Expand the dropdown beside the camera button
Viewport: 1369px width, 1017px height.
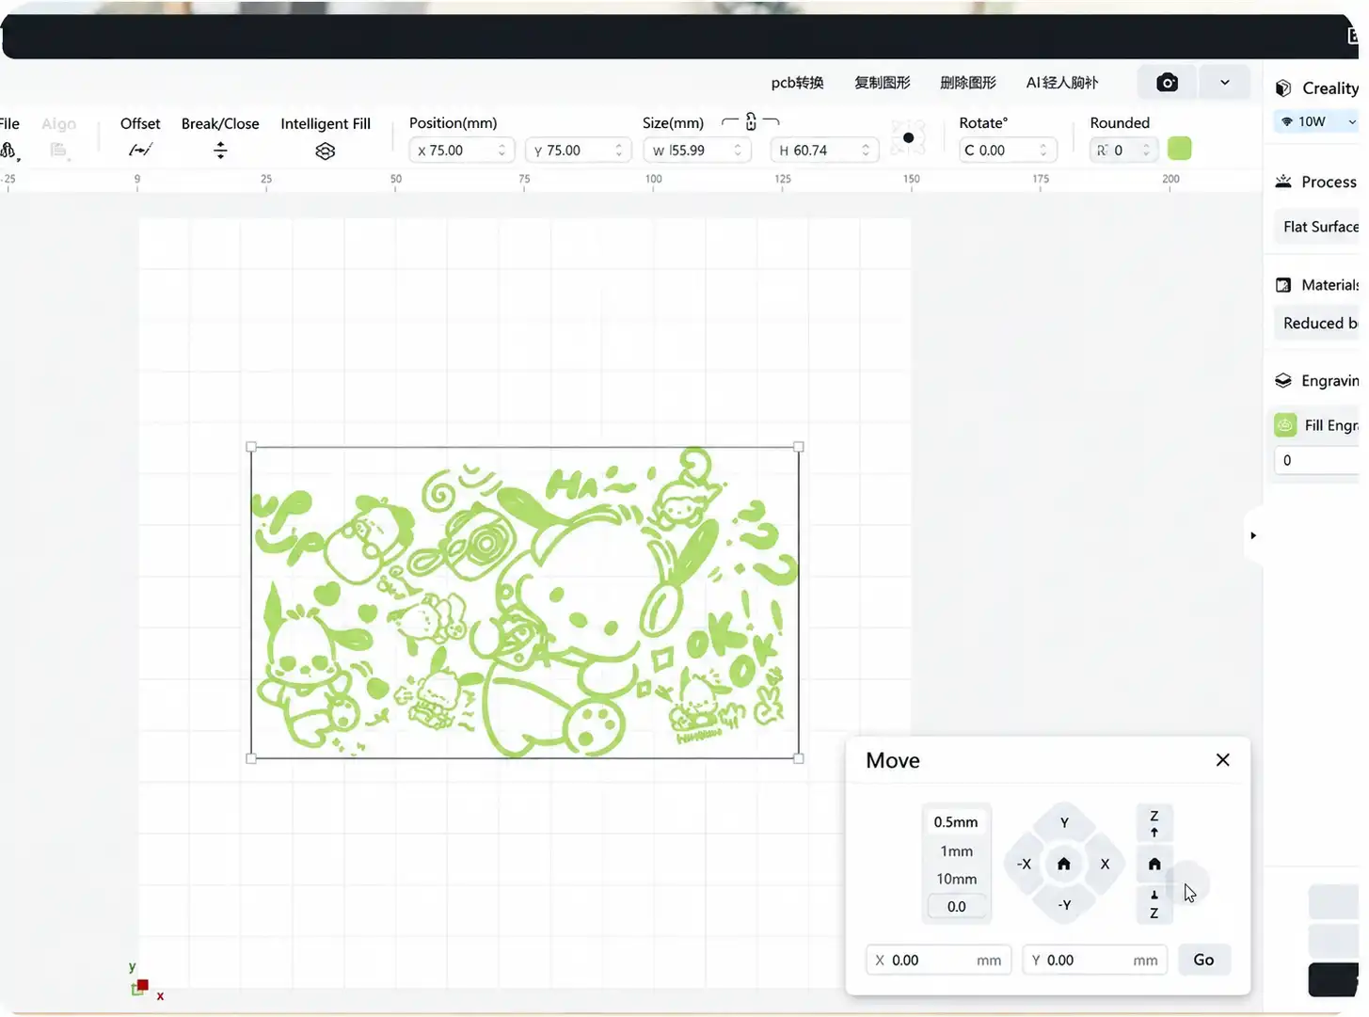pyautogui.click(x=1224, y=83)
